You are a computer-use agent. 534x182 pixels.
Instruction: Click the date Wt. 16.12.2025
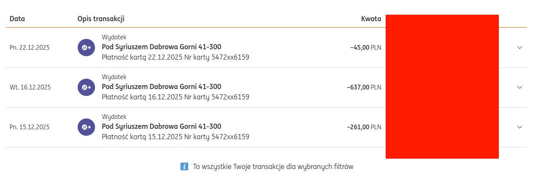[x=30, y=87]
